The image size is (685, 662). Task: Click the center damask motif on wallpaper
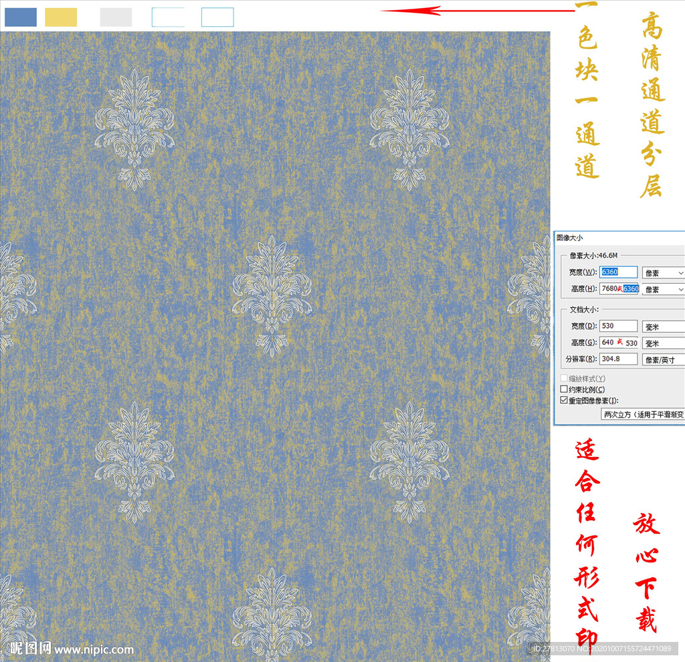(272, 296)
